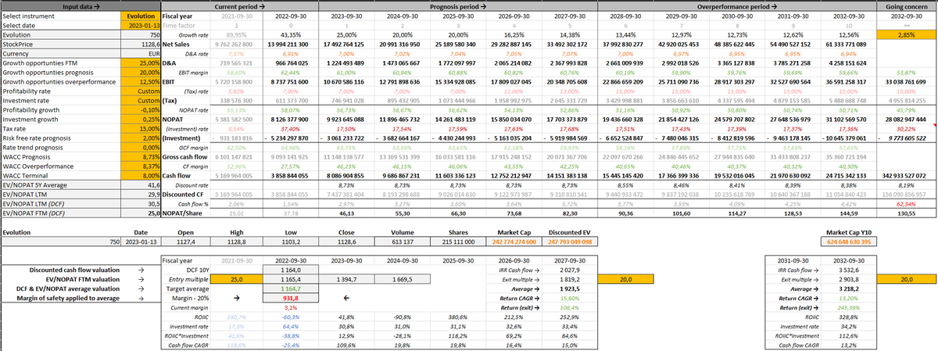The image size is (938, 351).
Task: Select the Currency value EUR
Action: coord(141,54)
